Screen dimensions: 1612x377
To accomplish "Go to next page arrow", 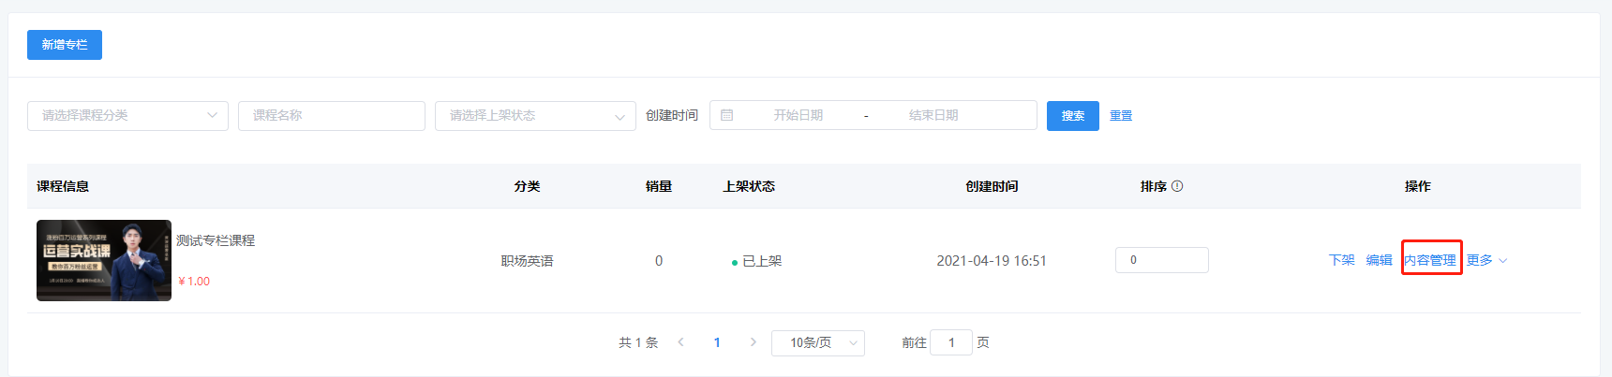I will click(753, 342).
